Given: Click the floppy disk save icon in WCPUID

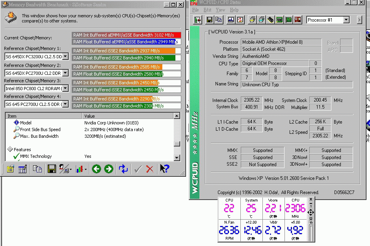Looking at the screenshot, I should tap(209, 20).
